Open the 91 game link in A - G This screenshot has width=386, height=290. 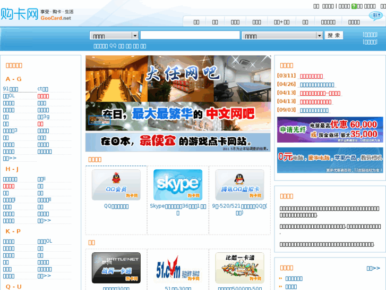(x=11, y=89)
